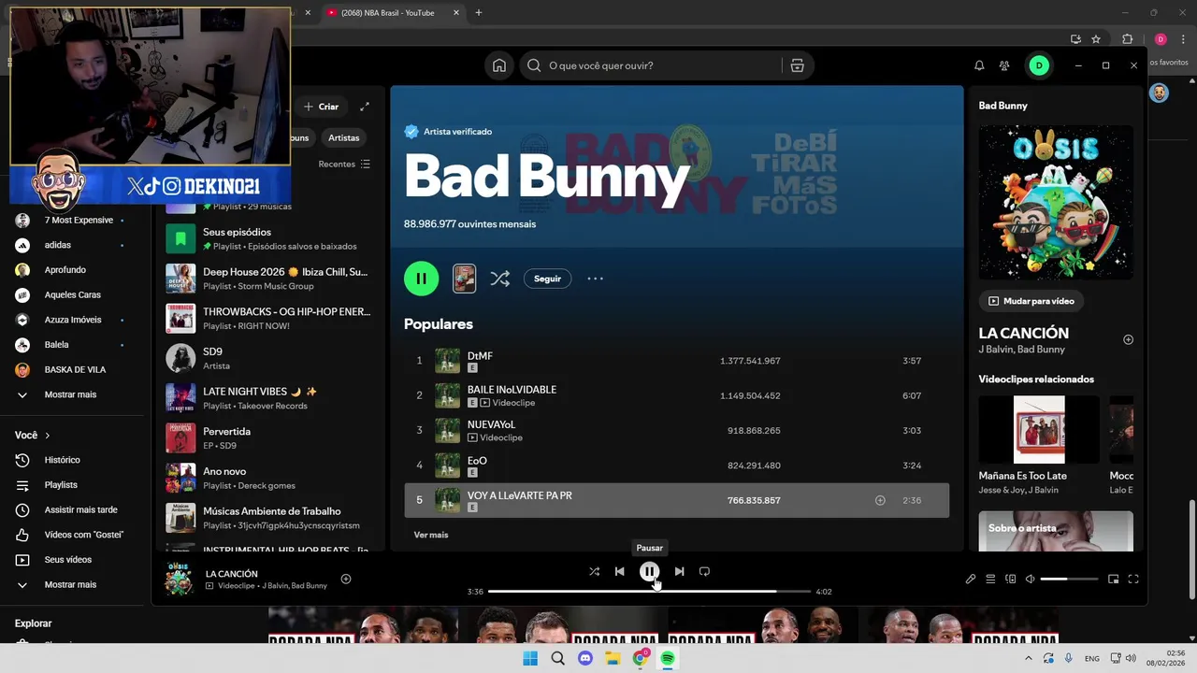Open the Ano novo playlist

(x=269, y=478)
